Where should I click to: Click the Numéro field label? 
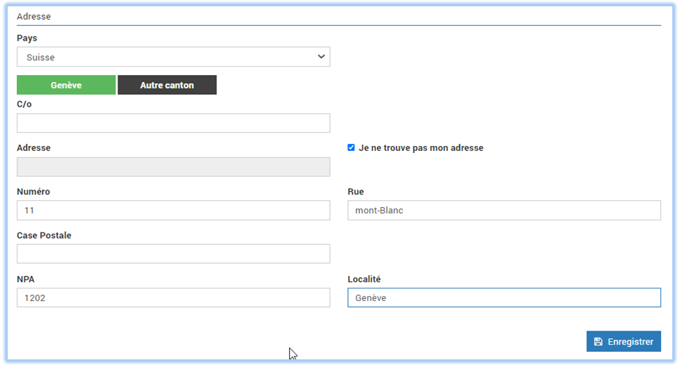(x=33, y=192)
